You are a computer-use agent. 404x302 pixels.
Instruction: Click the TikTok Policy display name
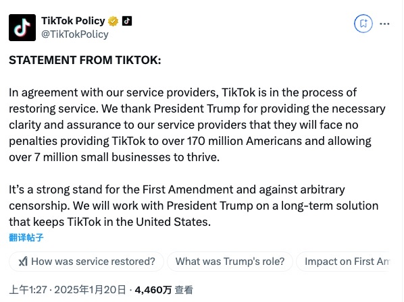pos(73,21)
